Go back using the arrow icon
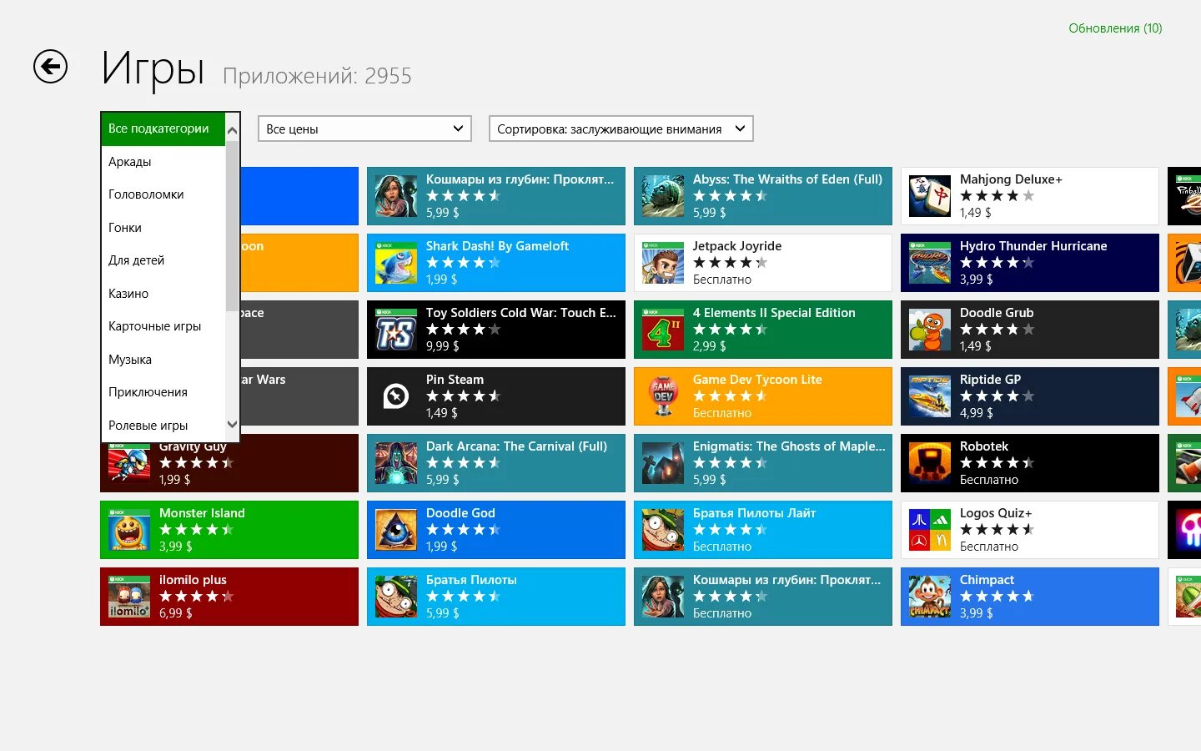 click(x=50, y=67)
